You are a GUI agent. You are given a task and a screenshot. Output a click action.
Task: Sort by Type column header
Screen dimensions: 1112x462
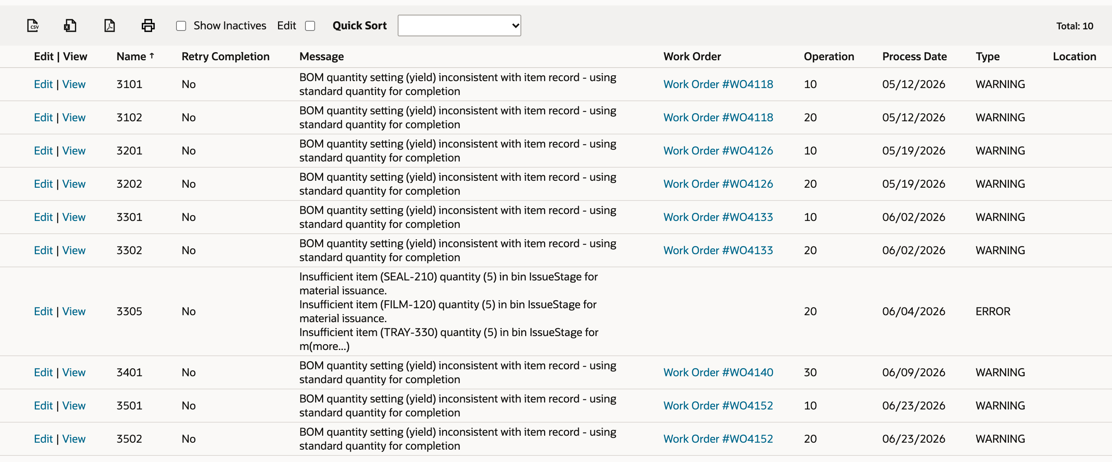point(987,56)
